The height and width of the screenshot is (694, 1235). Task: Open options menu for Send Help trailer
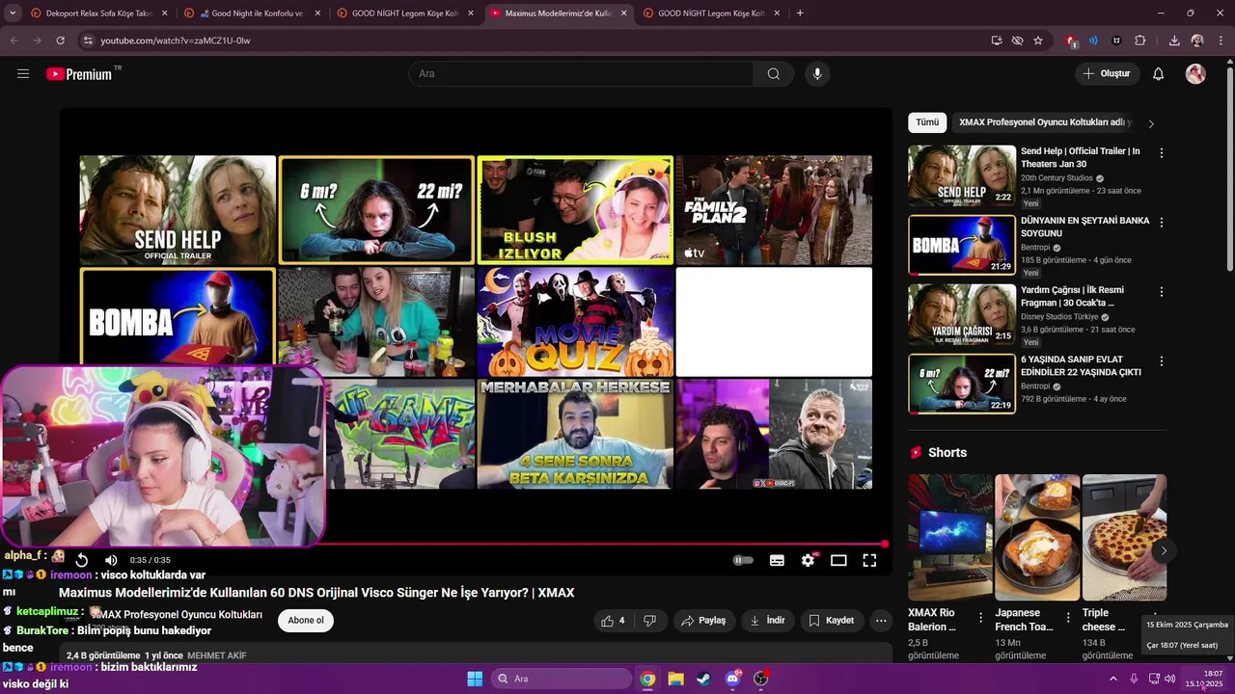pyautogui.click(x=1162, y=153)
